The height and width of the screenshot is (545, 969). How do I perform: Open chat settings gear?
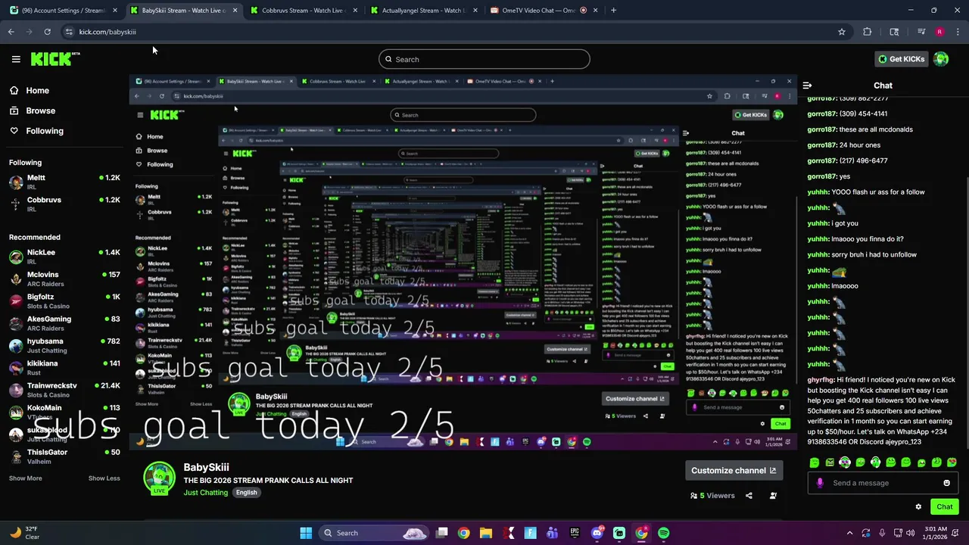tap(918, 507)
